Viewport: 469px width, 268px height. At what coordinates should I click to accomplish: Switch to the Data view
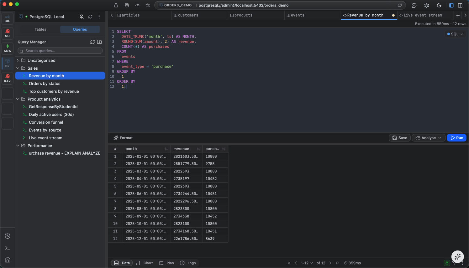[122, 263]
